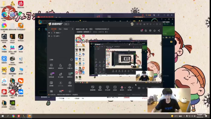Open Chrome from the taskbar
Image resolution: width=211 pixels, height=119 pixels.
[x=13, y=116]
